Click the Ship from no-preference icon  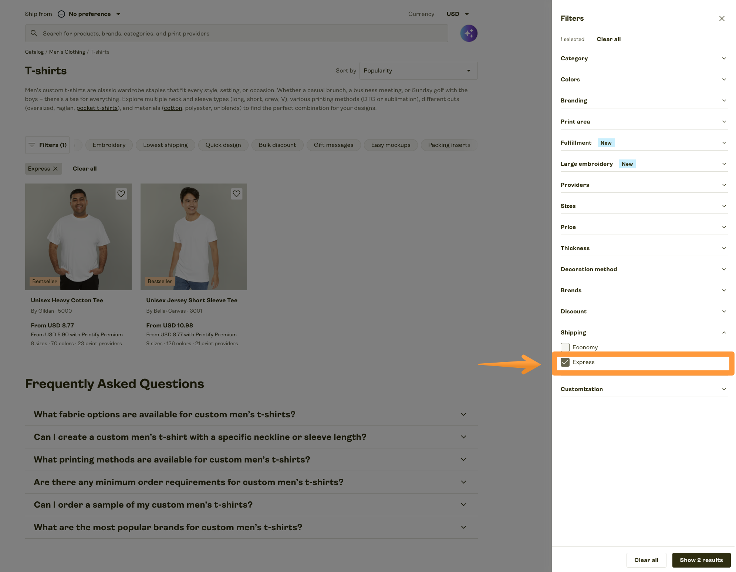point(61,14)
